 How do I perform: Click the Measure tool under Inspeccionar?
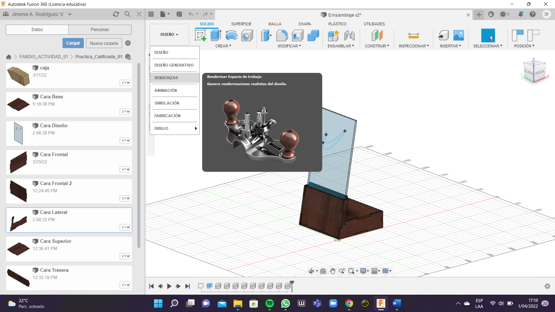click(413, 36)
